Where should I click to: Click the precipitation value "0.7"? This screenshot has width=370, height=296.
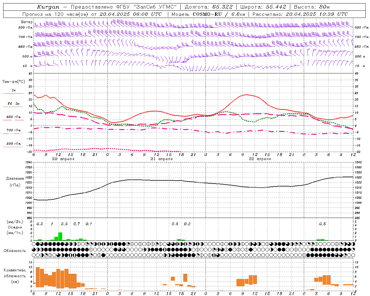coord(77,224)
